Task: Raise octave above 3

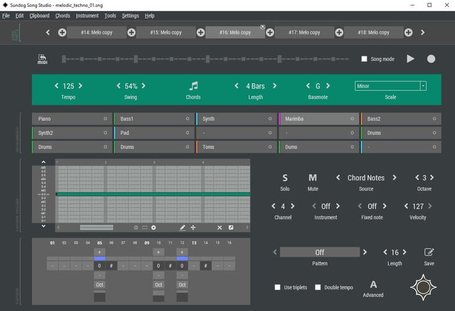Action: pos(432,177)
